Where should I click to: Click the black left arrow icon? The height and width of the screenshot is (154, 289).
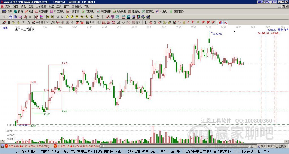(58, 17)
